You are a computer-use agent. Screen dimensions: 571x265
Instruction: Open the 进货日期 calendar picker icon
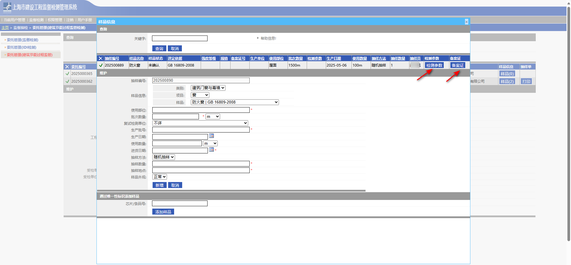pyautogui.click(x=211, y=150)
